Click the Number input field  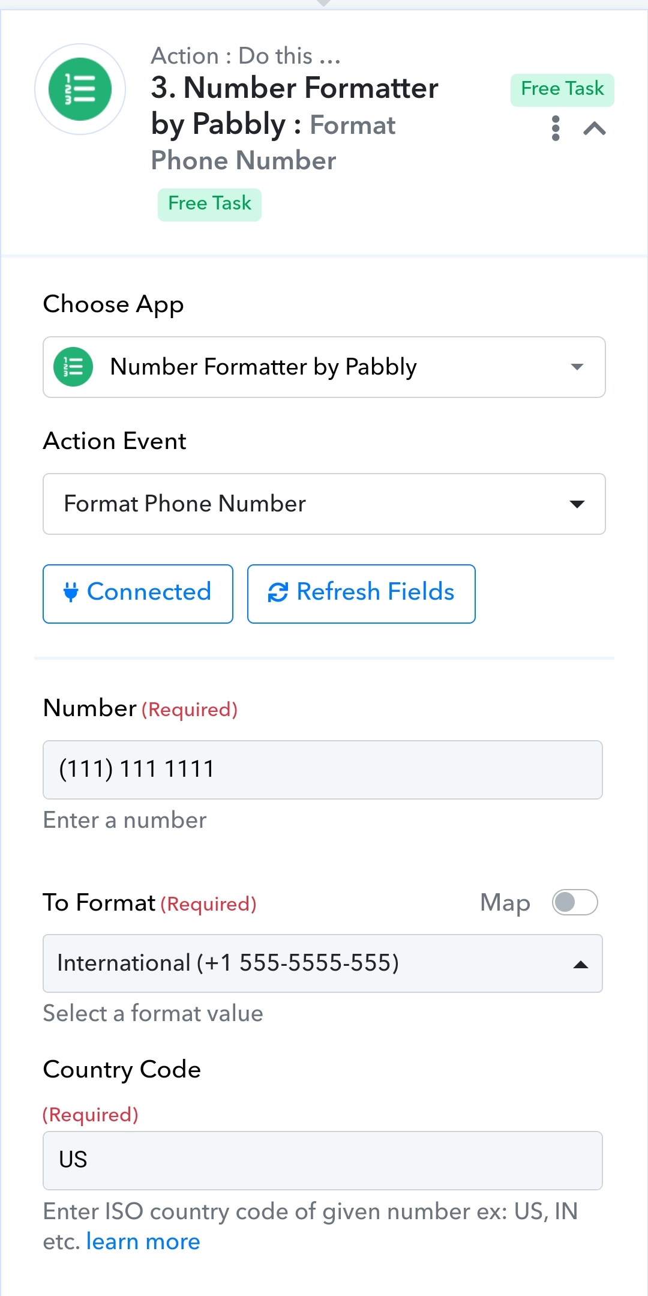(323, 770)
